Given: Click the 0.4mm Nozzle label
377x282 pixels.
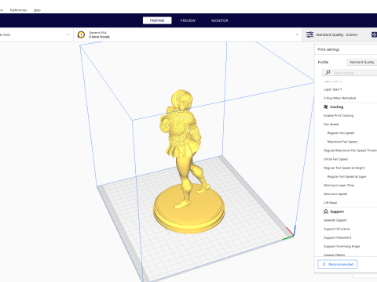Looking at the screenshot, I should click(x=99, y=37).
